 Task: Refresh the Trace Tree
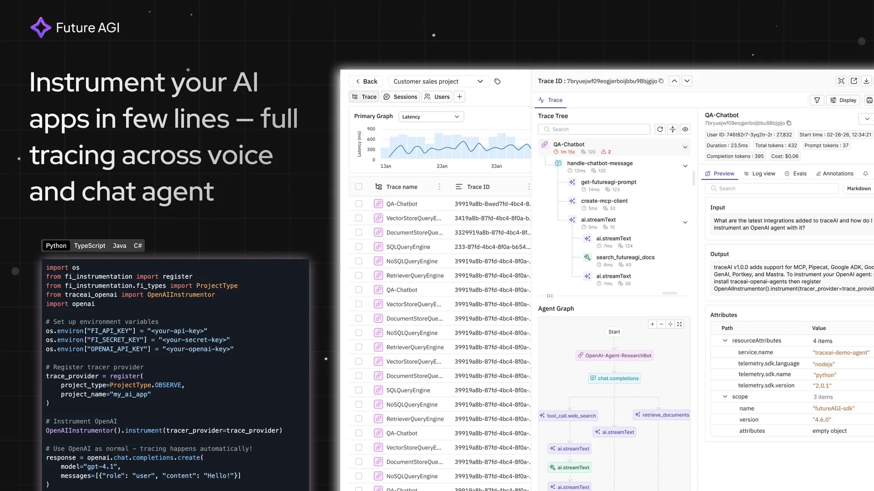[661, 129]
